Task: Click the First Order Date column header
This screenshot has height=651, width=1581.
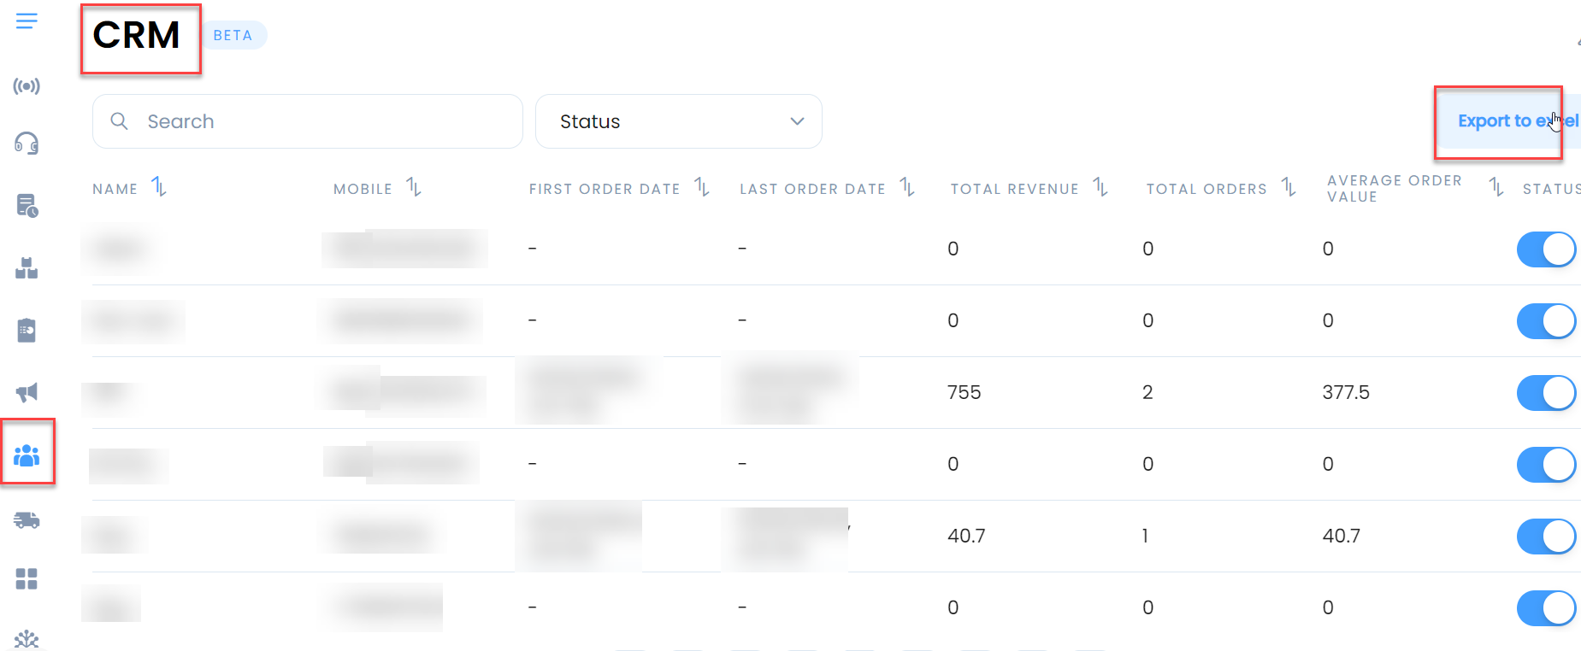Action: click(x=604, y=189)
